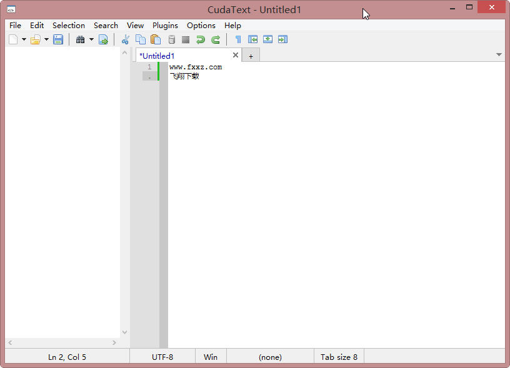Open the Selection menu
This screenshot has height=368, width=510.
[69, 26]
